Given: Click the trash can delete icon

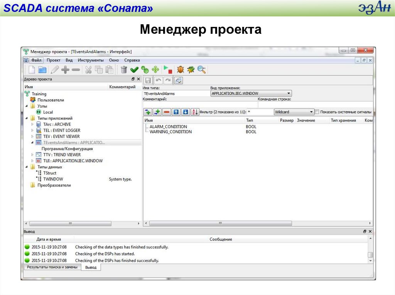Looking at the screenshot, I should [124, 70].
